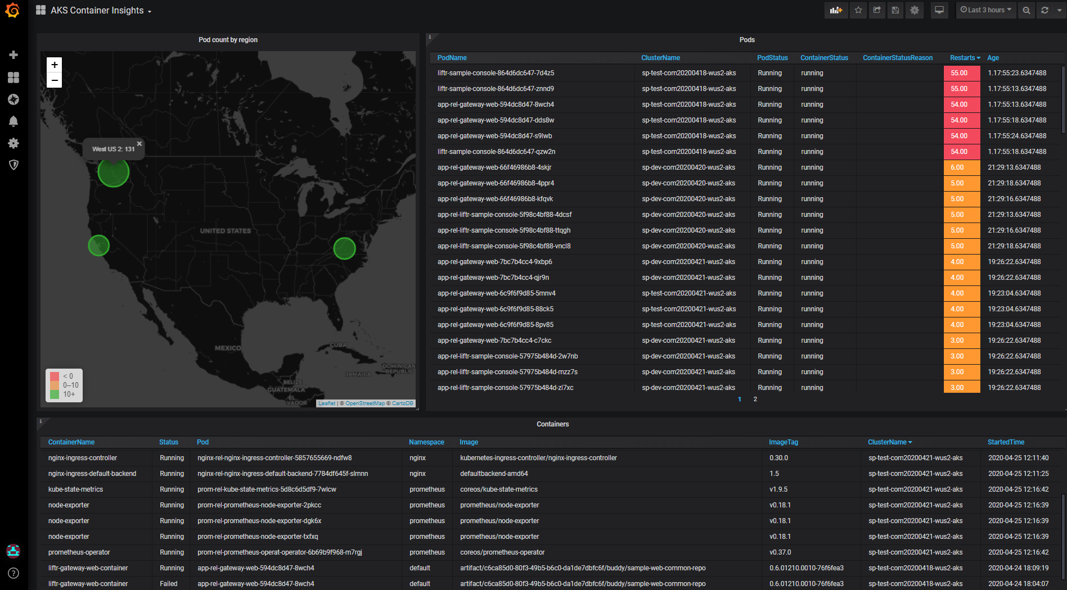Toggle Restarts column sort order
The width and height of the screenshot is (1067, 590).
pos(965,58)
